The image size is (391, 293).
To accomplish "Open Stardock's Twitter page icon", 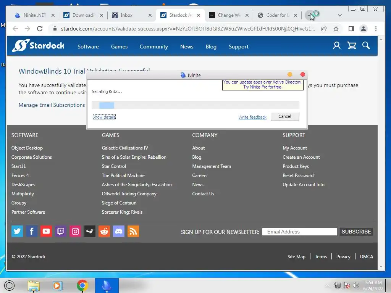I will pyautogui.click(x=17, y=231).
